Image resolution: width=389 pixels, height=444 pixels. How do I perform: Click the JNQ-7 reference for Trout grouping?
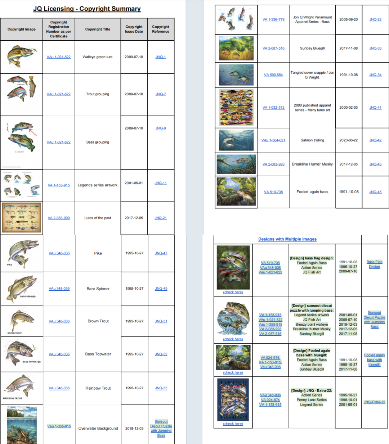pos(160,94)
